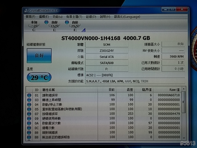Click the status icon for attribute 09 硬碟使用時數
This screenshot has height=148, width=197.
pyautogui.click(x=29, y=118)
